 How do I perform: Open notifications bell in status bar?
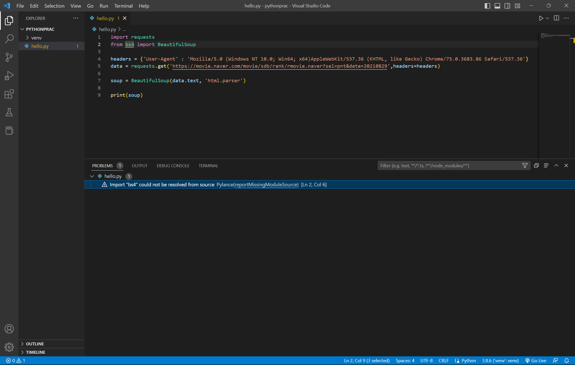point(567,360)
